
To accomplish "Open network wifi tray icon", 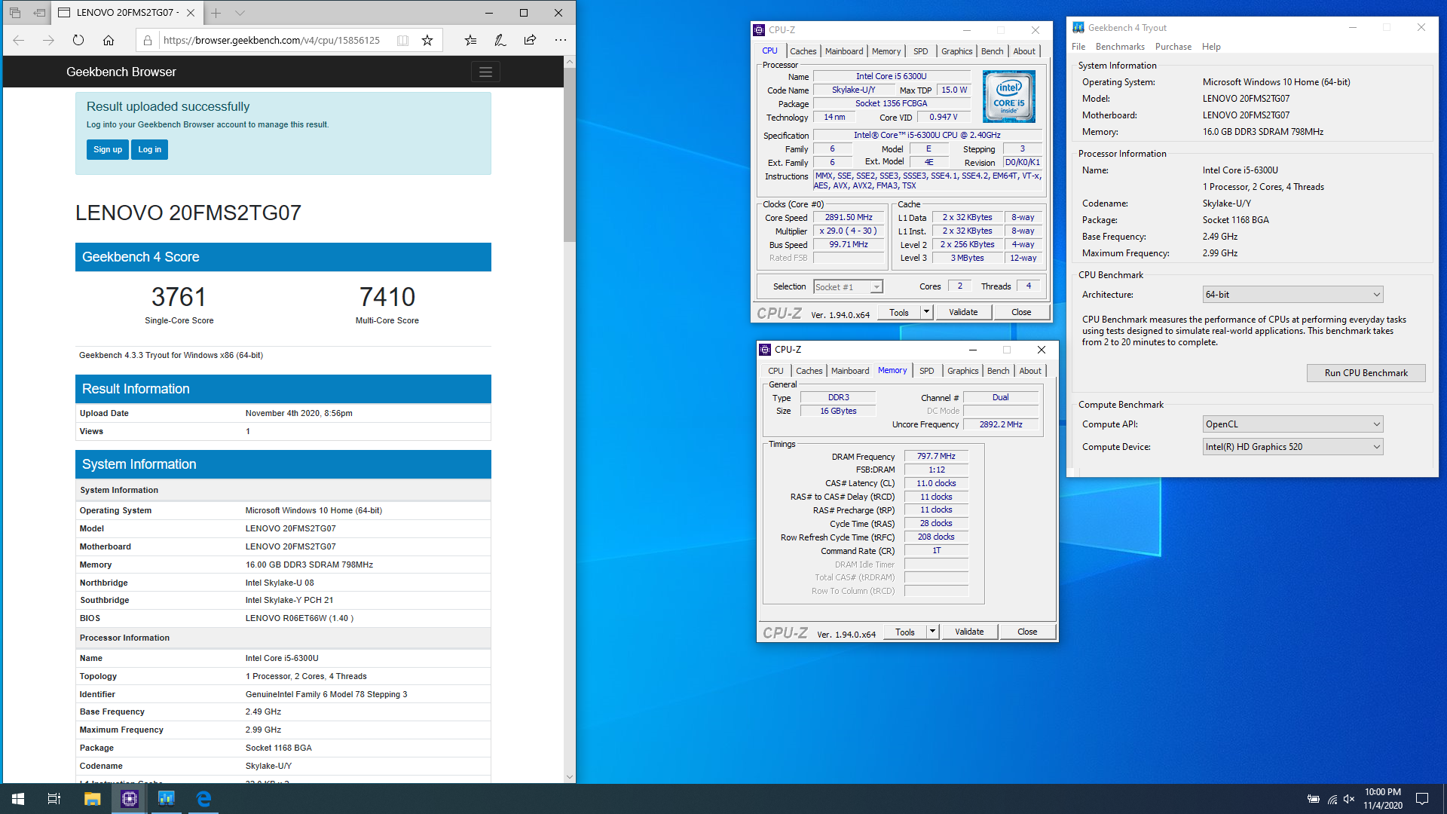I will click(1332, 799).
